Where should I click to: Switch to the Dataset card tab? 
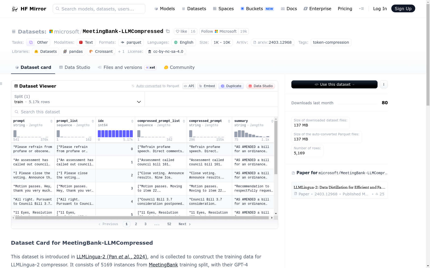pos(33,68)
